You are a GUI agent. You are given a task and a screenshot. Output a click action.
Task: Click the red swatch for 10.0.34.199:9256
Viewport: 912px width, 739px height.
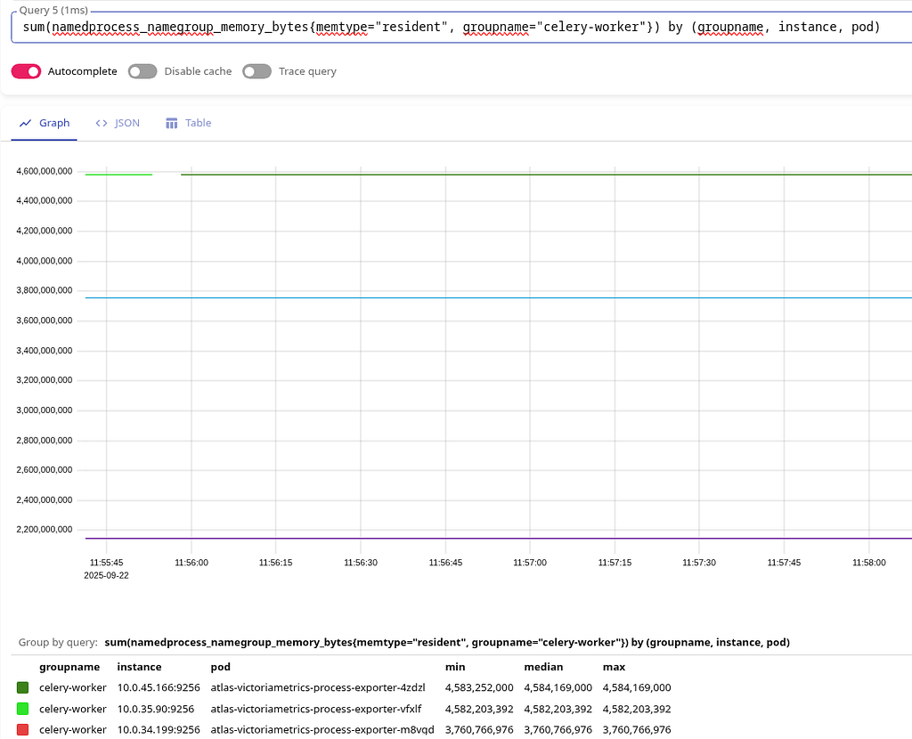click(x=22, y=730)
